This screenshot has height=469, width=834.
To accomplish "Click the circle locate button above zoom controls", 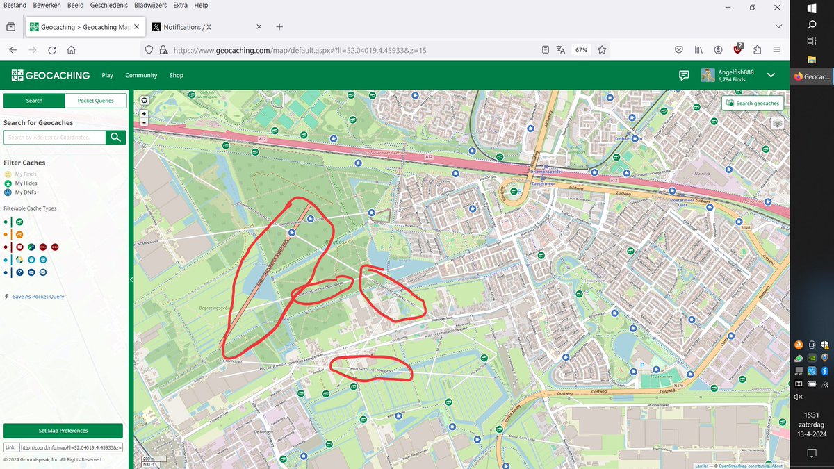I will pos(144,99).
